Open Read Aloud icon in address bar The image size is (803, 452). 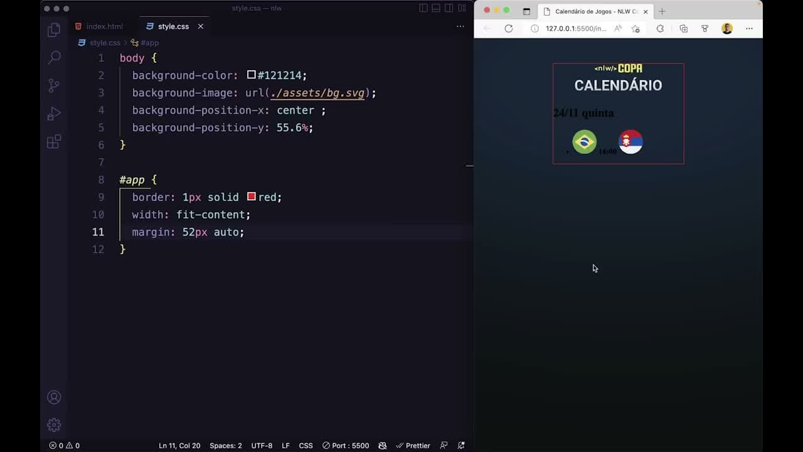tap(618, 28)
